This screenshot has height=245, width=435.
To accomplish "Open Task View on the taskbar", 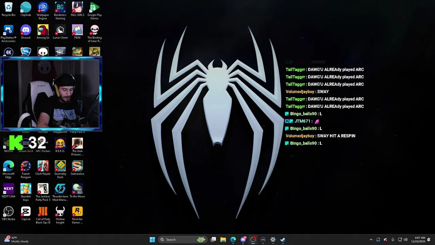I will pos(213,240).
